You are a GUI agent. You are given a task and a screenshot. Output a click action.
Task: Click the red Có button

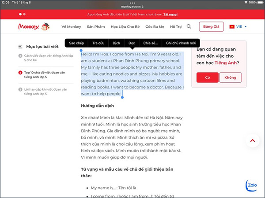pyautogui.click(x=208, y=77)
